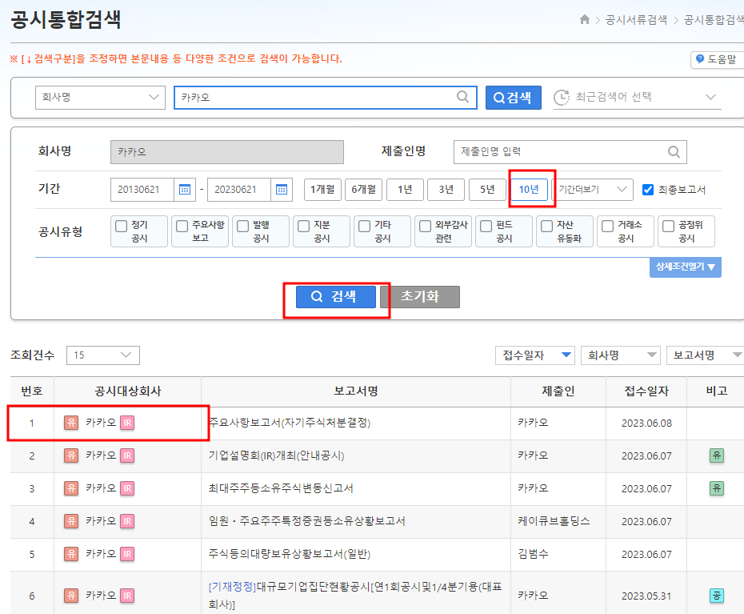Click 유 badge in row 2
Screen dimensions: 744x614
pos(71,455)
